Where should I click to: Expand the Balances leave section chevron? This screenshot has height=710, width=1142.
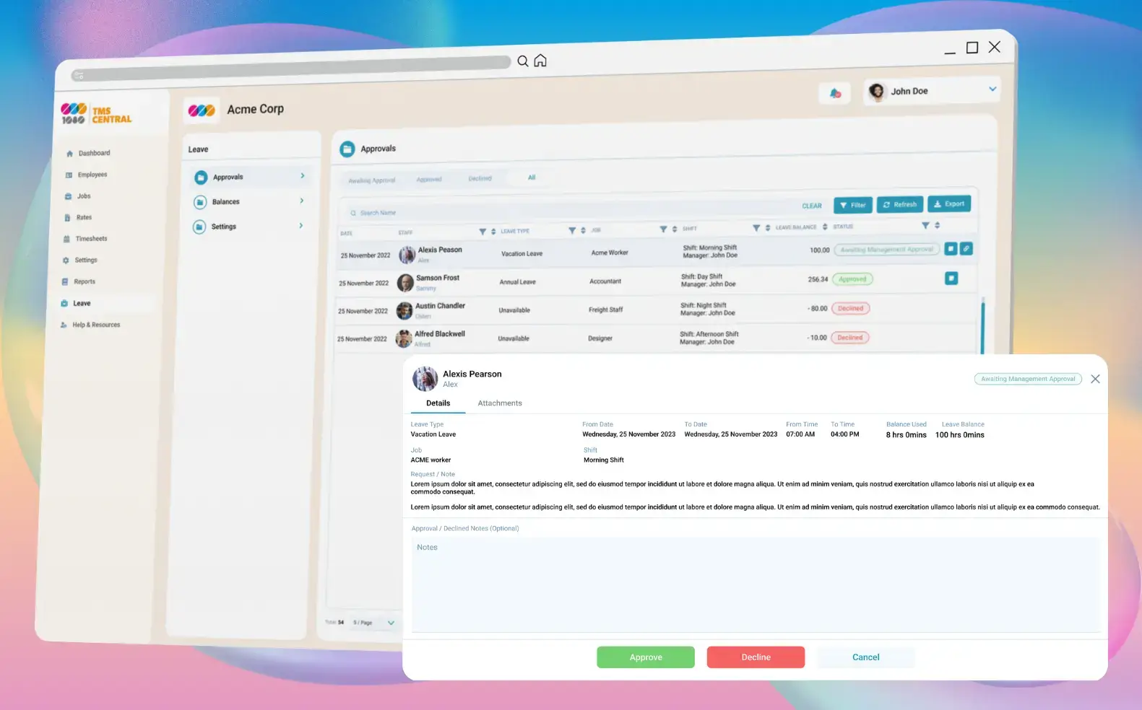click(302, 201)
